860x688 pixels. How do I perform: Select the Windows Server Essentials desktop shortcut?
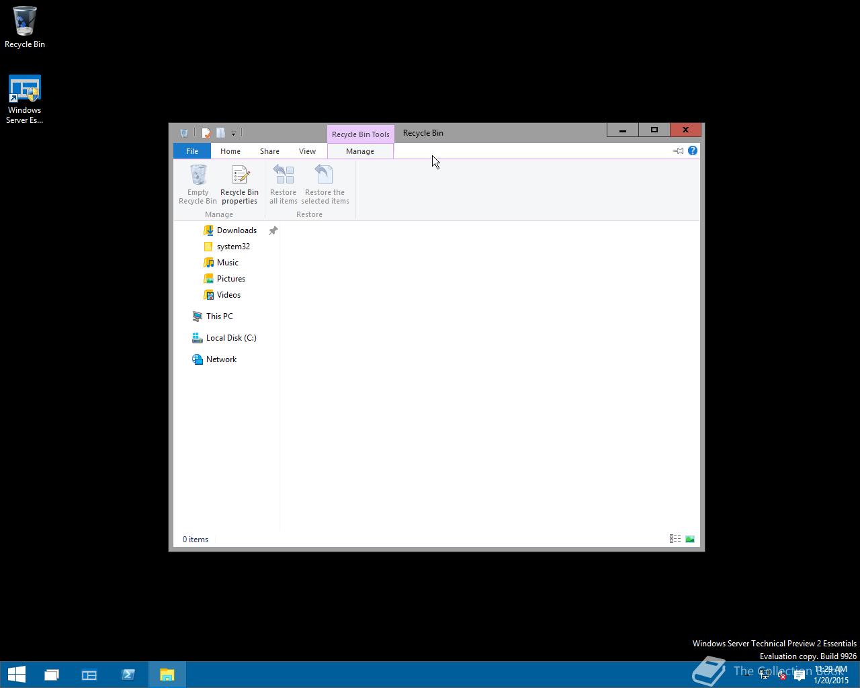(25, 99)
